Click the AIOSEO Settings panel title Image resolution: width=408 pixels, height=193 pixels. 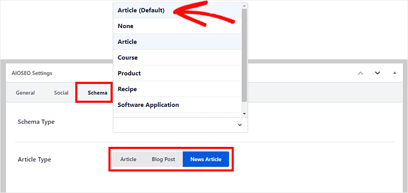point(32,73)
